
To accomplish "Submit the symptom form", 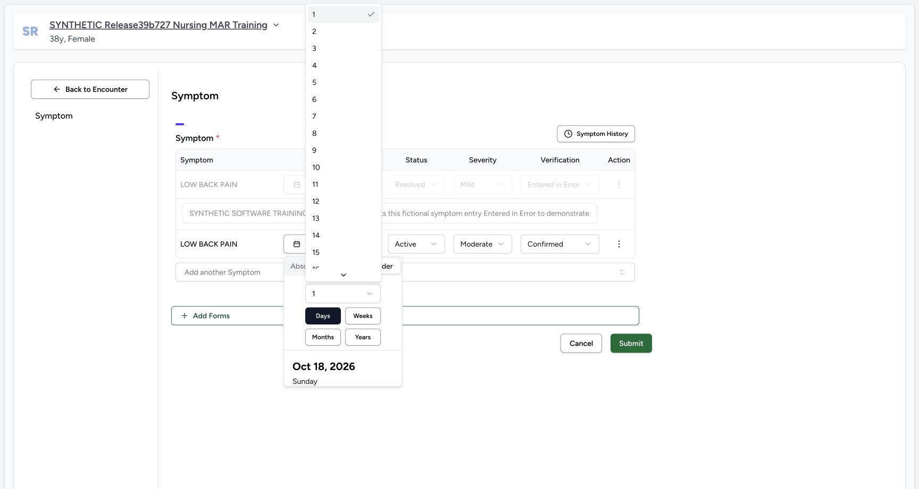I will (x=631, y=344).
